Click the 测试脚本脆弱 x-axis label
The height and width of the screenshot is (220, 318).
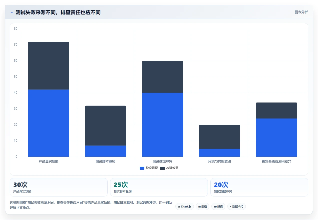pyautogui.click(x=105, y=161)
